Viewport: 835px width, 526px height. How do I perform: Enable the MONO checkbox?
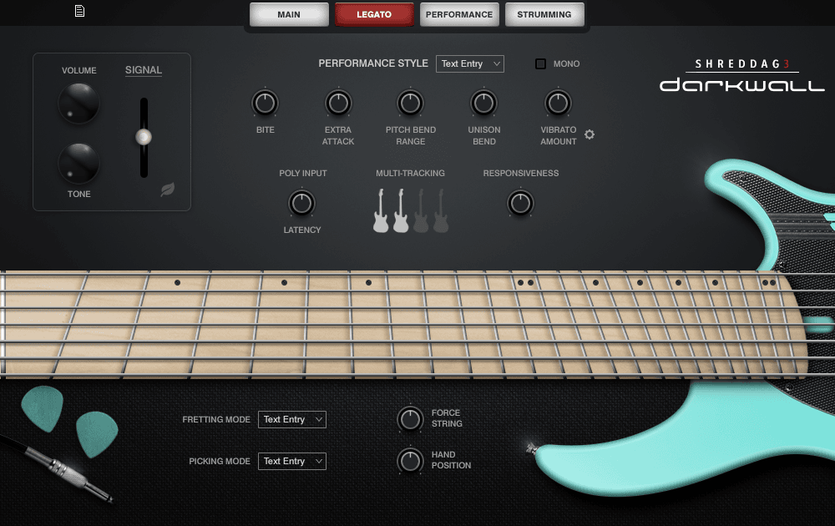point(540,63)
